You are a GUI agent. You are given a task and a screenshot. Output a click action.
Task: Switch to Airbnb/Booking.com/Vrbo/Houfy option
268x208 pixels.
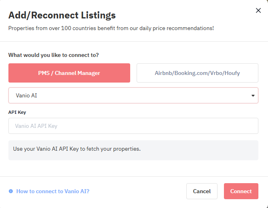pos(197,73)
